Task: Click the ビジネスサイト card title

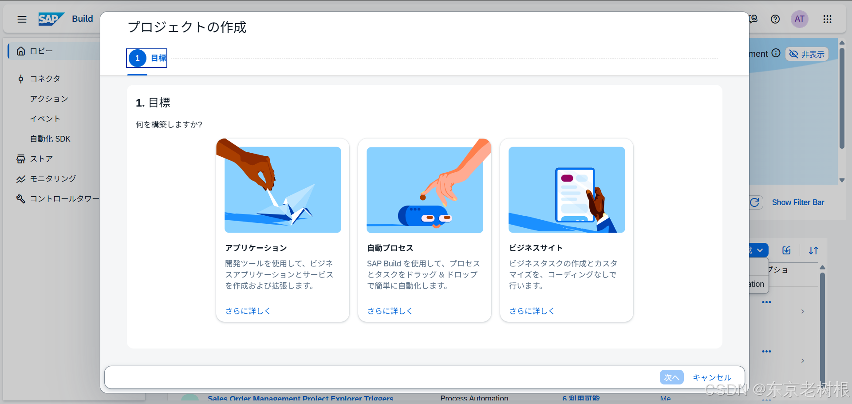Action: (x=536, y=248)
